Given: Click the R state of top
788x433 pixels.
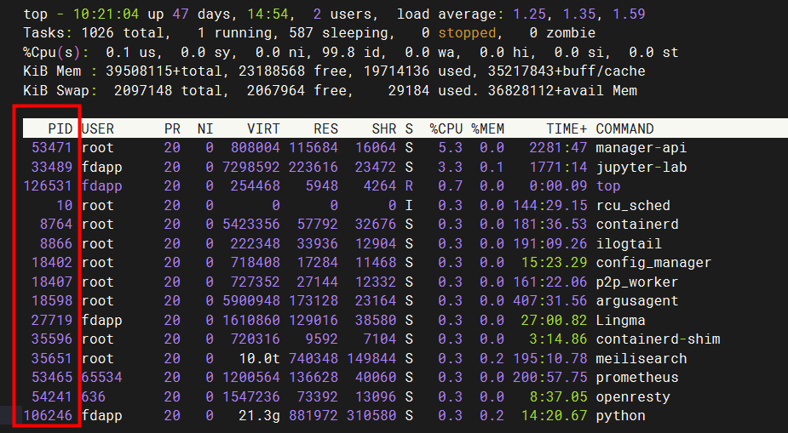Looking at the screenshot, I should [x=409, y=186].
